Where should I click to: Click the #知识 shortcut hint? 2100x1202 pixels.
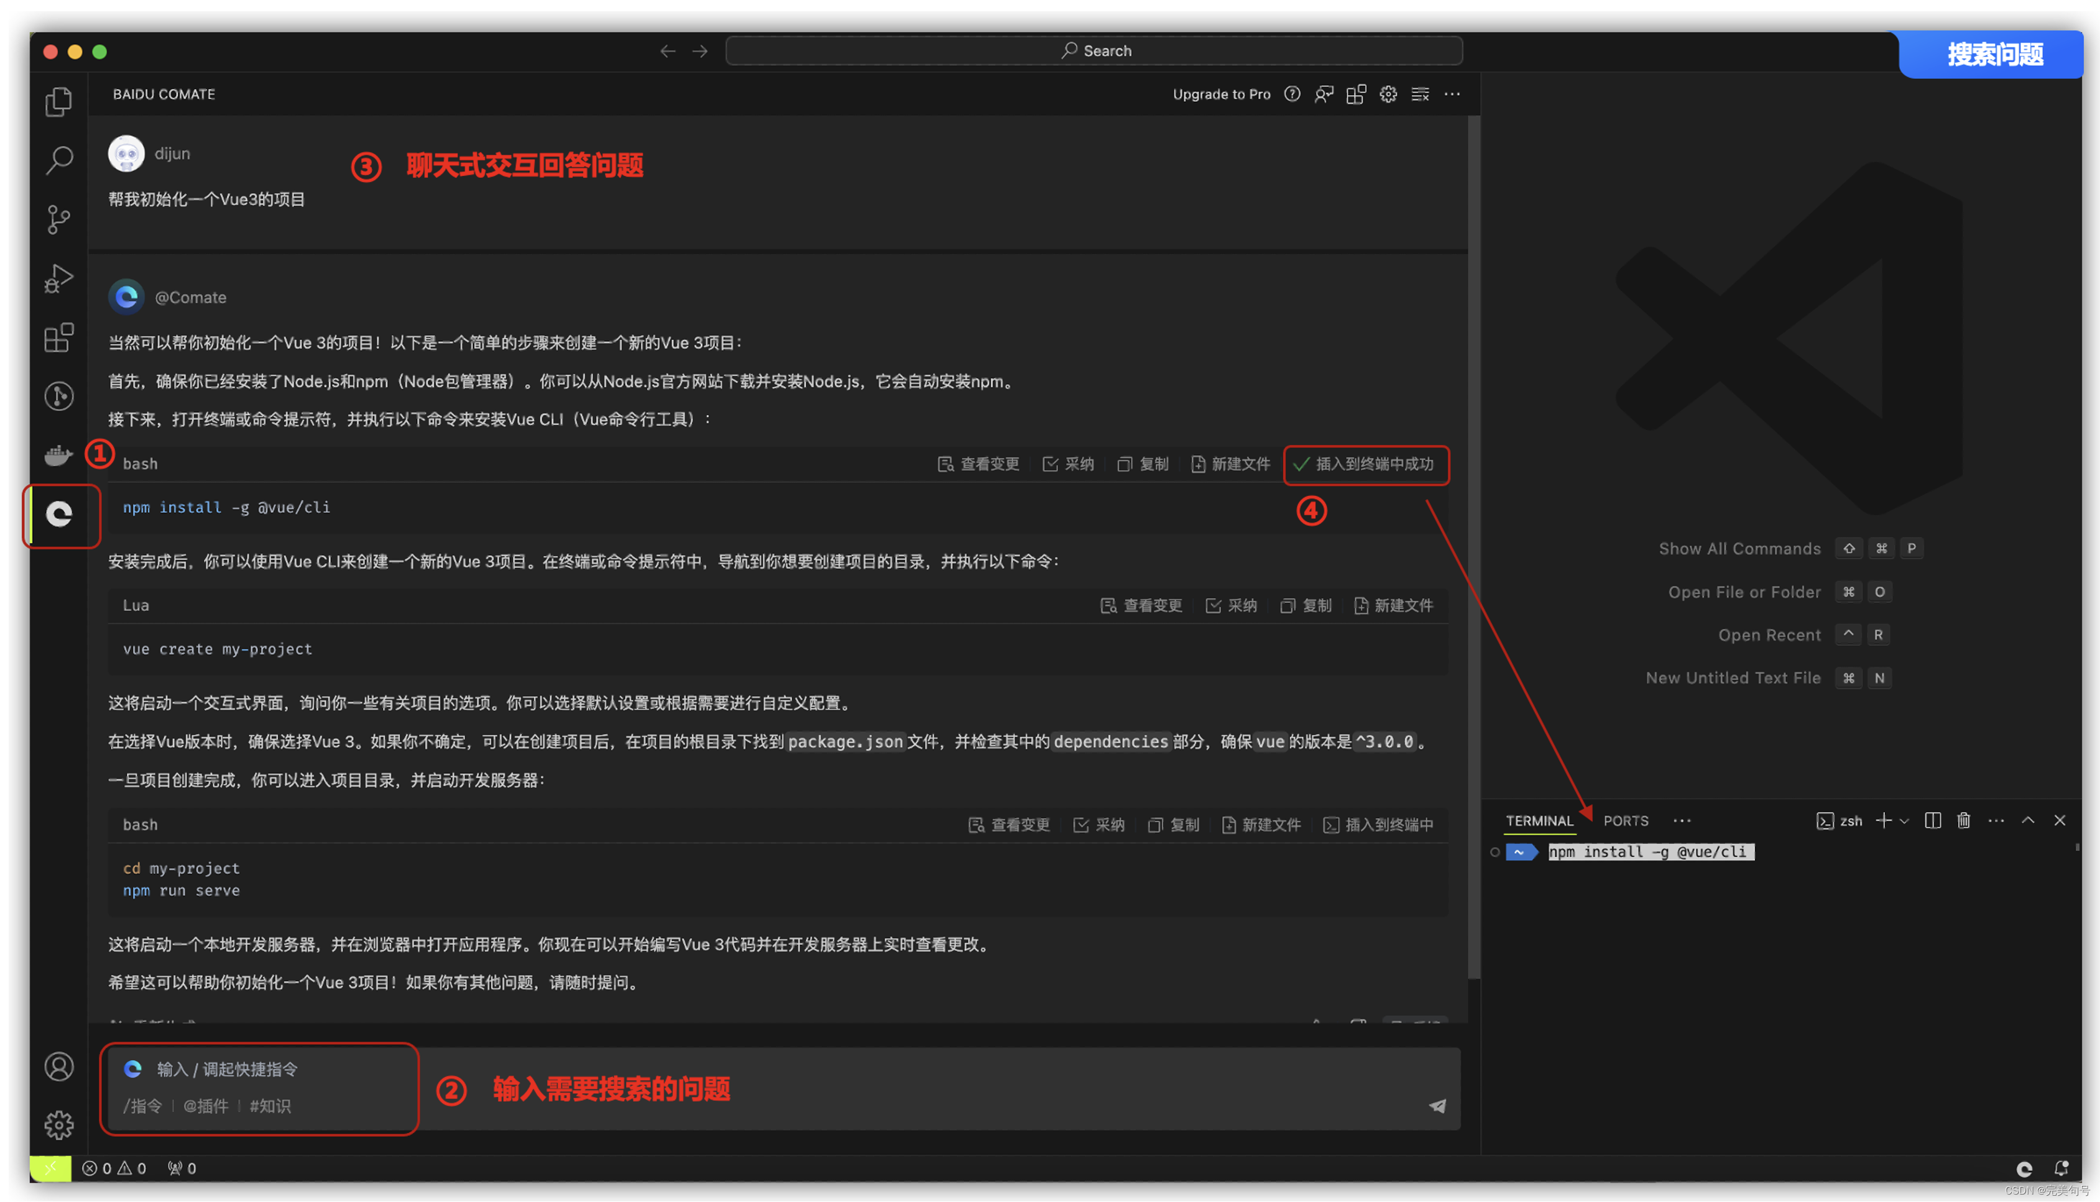(x=270, y=1106)
